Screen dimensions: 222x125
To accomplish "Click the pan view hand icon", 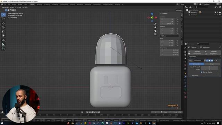I will pos(155,27).
